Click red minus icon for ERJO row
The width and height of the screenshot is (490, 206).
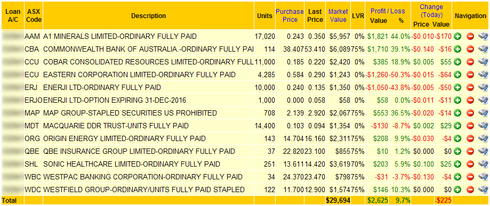pos(470,100)
